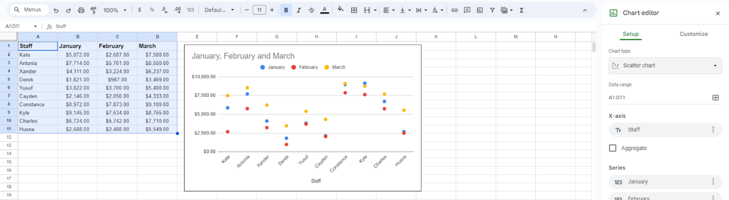
Task: Click the font size input field
Action: pyautogui.click(x=259, y=10)
